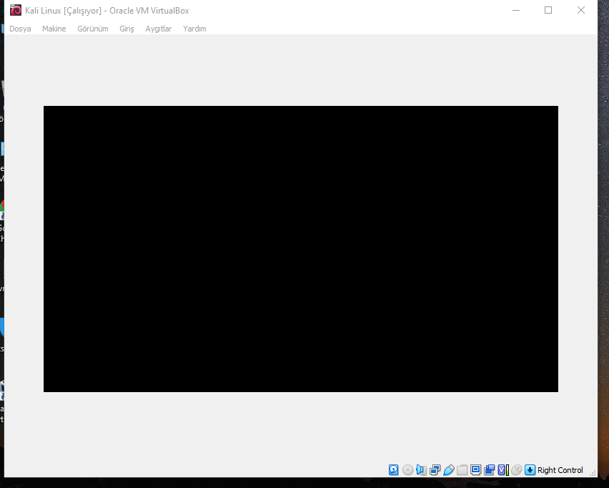Click the mouse integration status icon
This screenshot has height=488, width=609.
pos(516,469)
